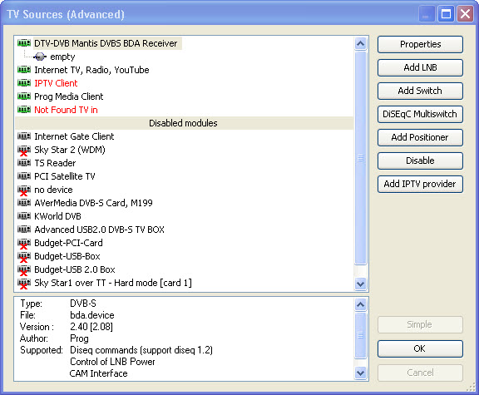479x395 pixels.
Task: Click the Add Switch button
Action: [x=420, y=91]
